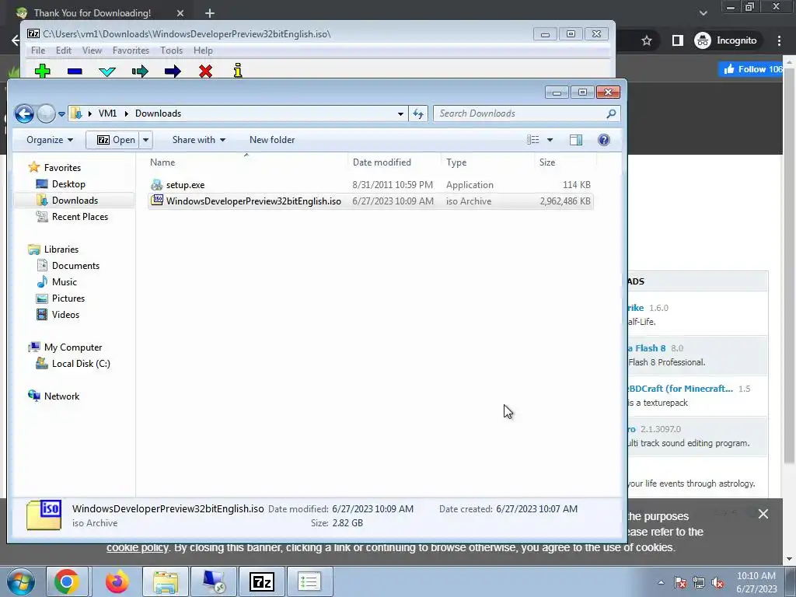Viewport: 796px width, 597px height.
Task: Open Explorer help icon
Action: 603,140
